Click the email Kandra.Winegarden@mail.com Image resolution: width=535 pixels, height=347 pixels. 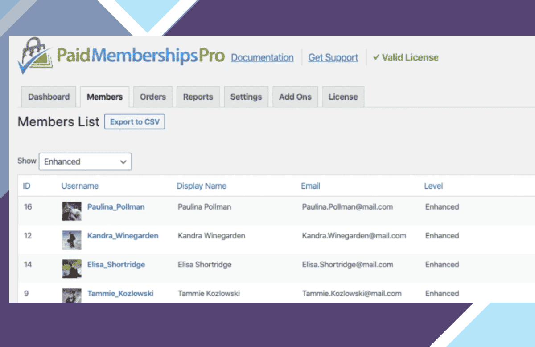(354, 236)
